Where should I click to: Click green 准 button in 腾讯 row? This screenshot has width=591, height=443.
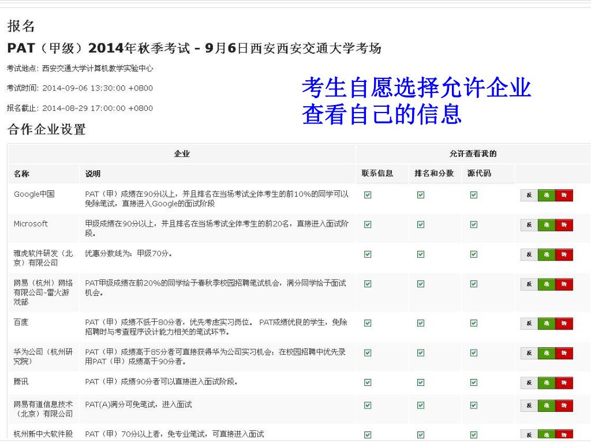click(547, 383)
